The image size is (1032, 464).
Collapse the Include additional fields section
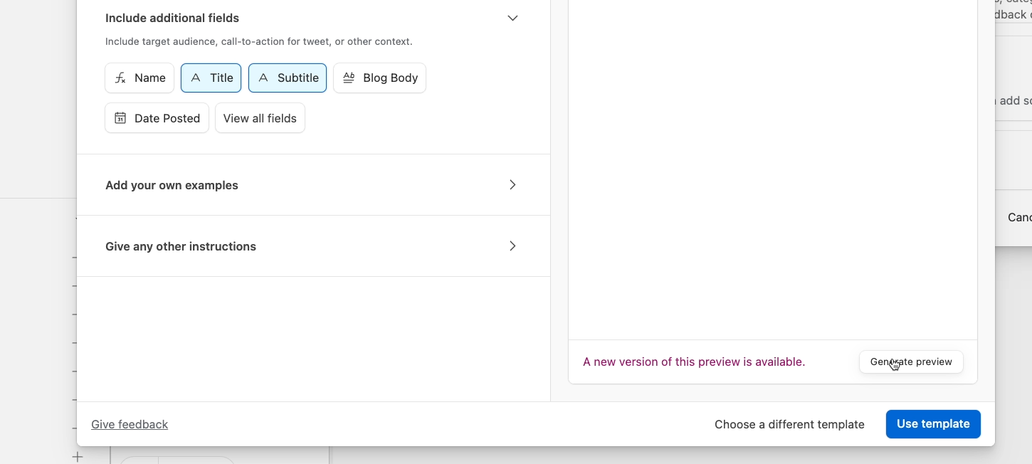(x=512, y=18)
